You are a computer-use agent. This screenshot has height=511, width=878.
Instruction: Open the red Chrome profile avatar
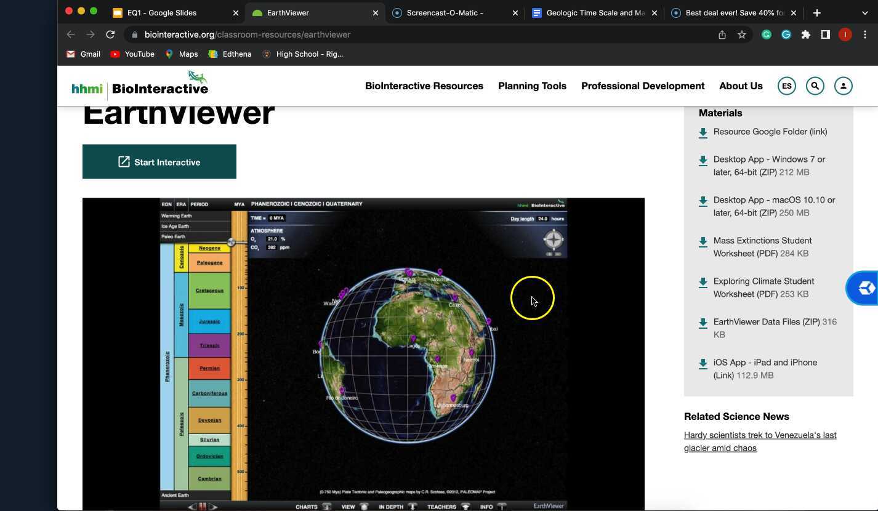845,34
